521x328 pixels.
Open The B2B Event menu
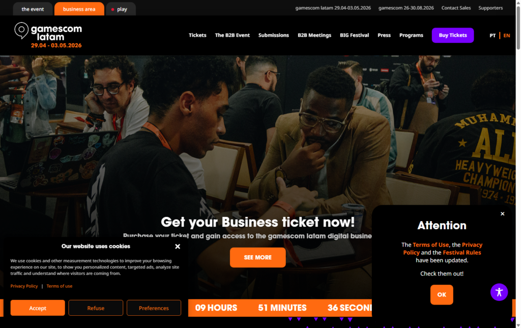232,35
